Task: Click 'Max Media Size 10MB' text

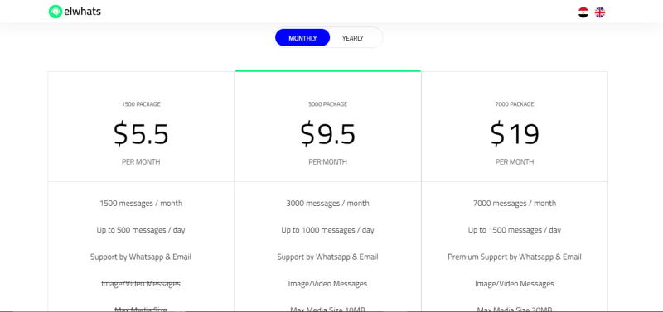Action: [x=327, y=309]
